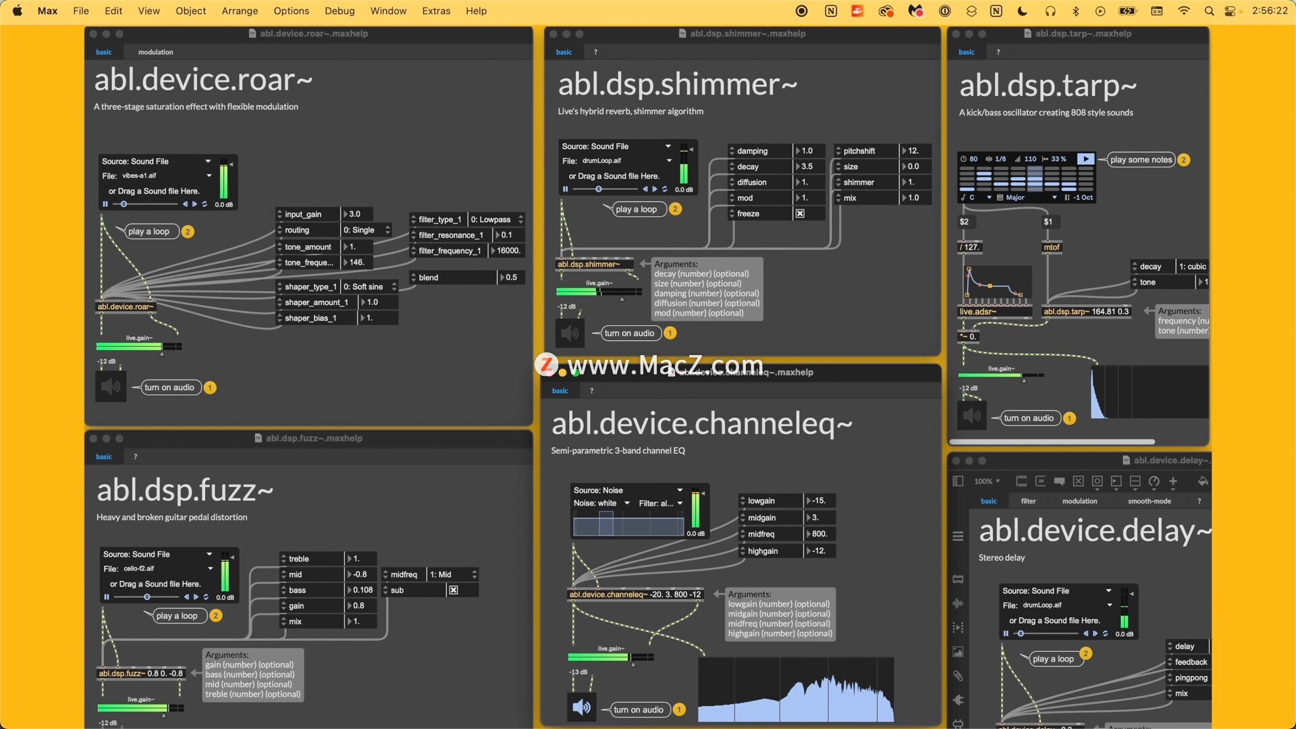This screenshot has height=729, width=1296.
Task: Open midfreq 1: Mid dropdown in fuzz
Action: (x=454, y=574)
